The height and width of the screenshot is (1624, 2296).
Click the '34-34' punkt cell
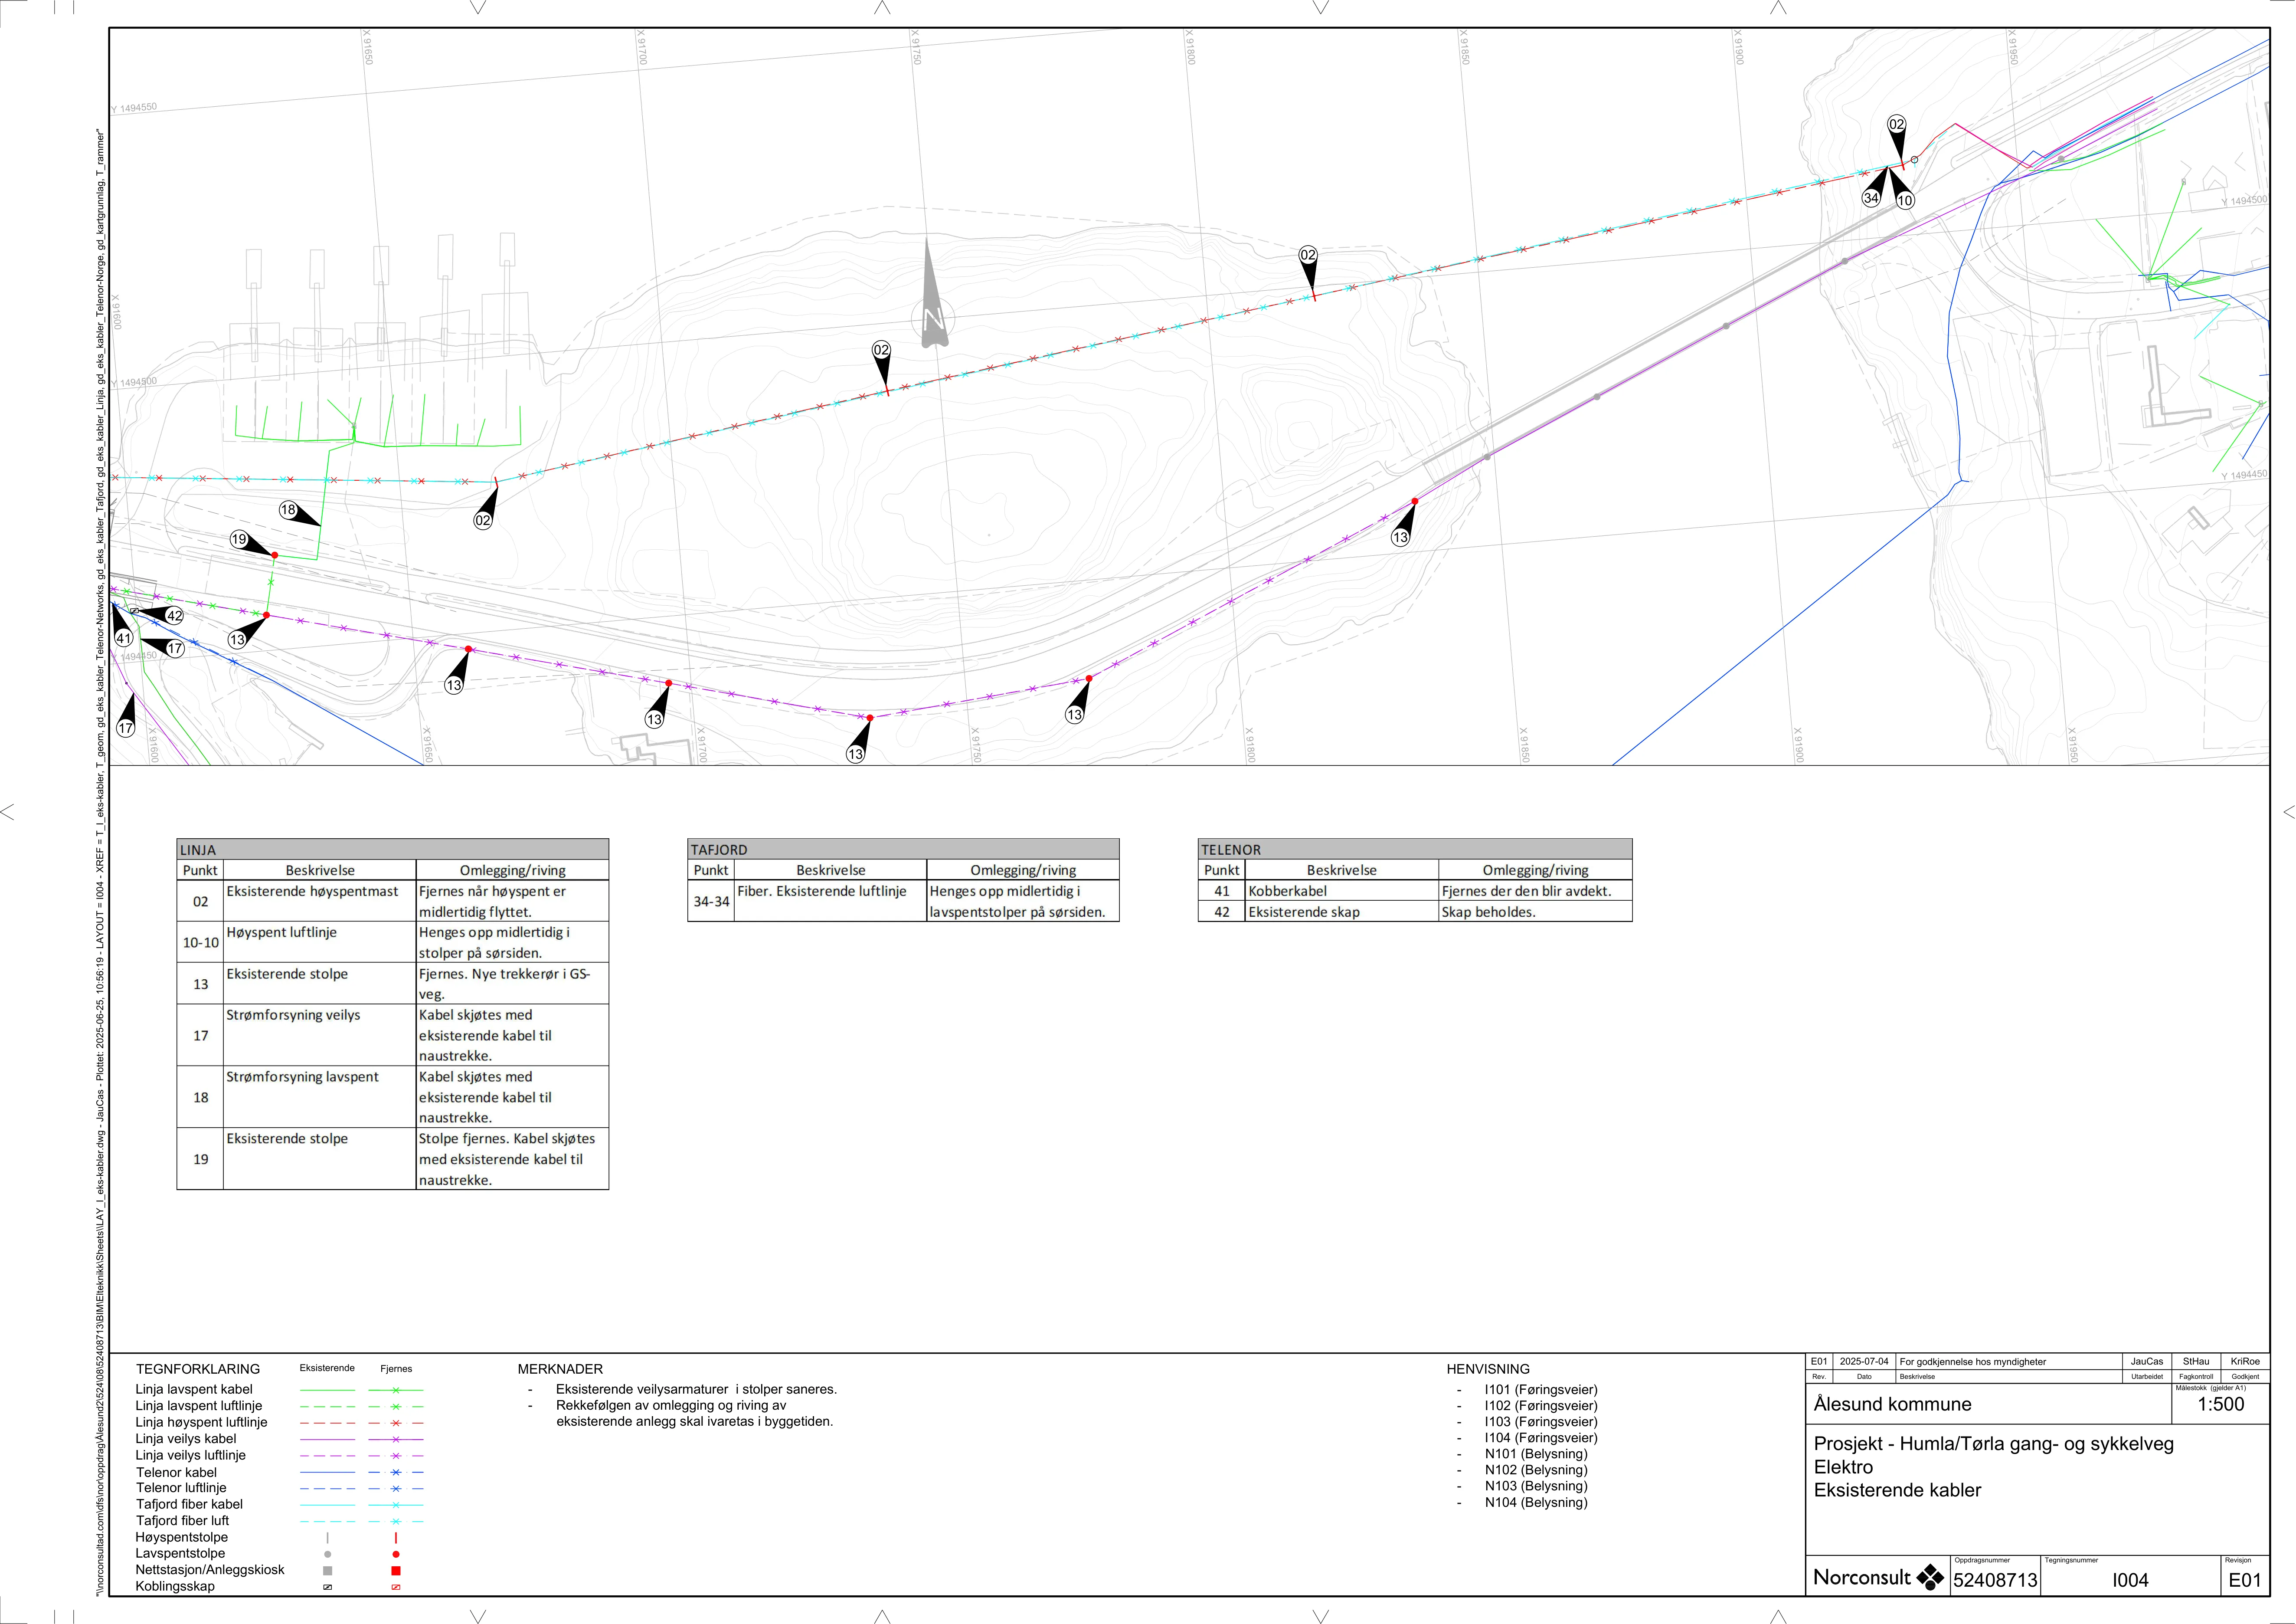click(711, 901)
